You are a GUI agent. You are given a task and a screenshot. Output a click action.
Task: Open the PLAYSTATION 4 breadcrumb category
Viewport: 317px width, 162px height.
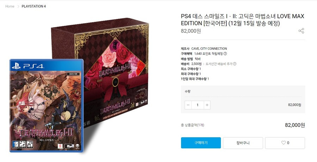pyautogui.click(x=34, y=6)
